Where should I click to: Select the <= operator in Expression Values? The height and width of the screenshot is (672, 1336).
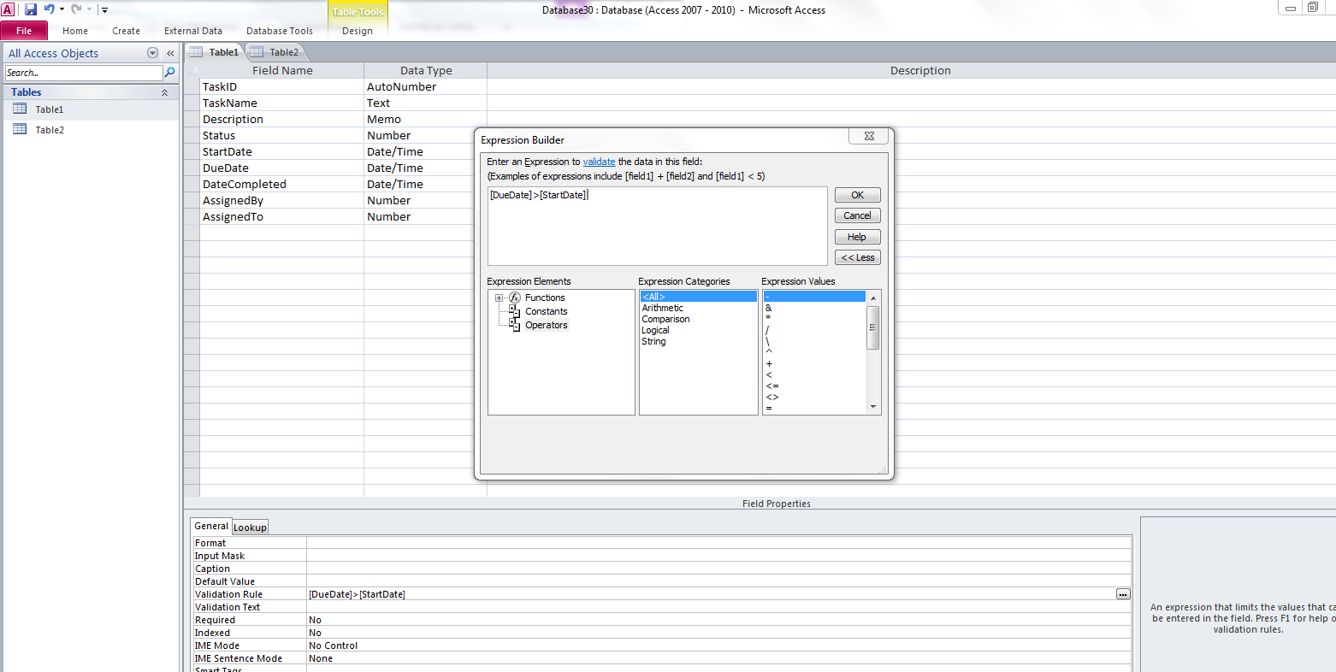click(x=772, y=386)
